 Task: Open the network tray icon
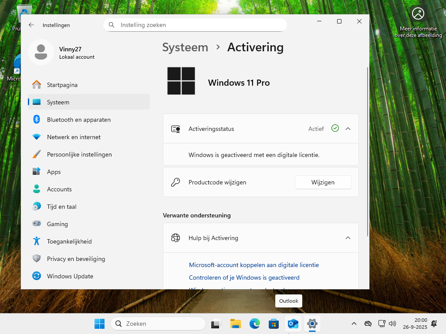click(x=382, y=324)
